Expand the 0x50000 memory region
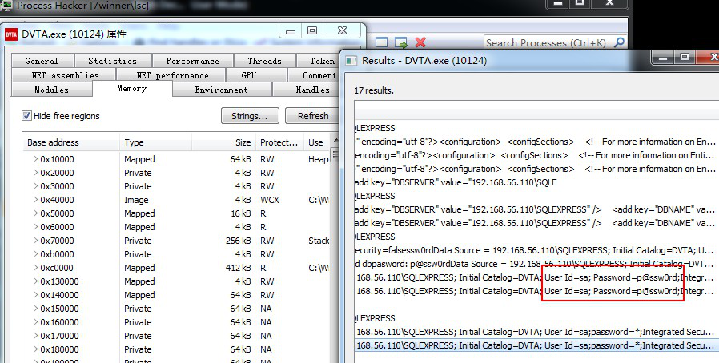 point(35,213)
